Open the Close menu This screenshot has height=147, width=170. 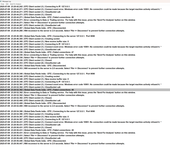coord(2,4)
